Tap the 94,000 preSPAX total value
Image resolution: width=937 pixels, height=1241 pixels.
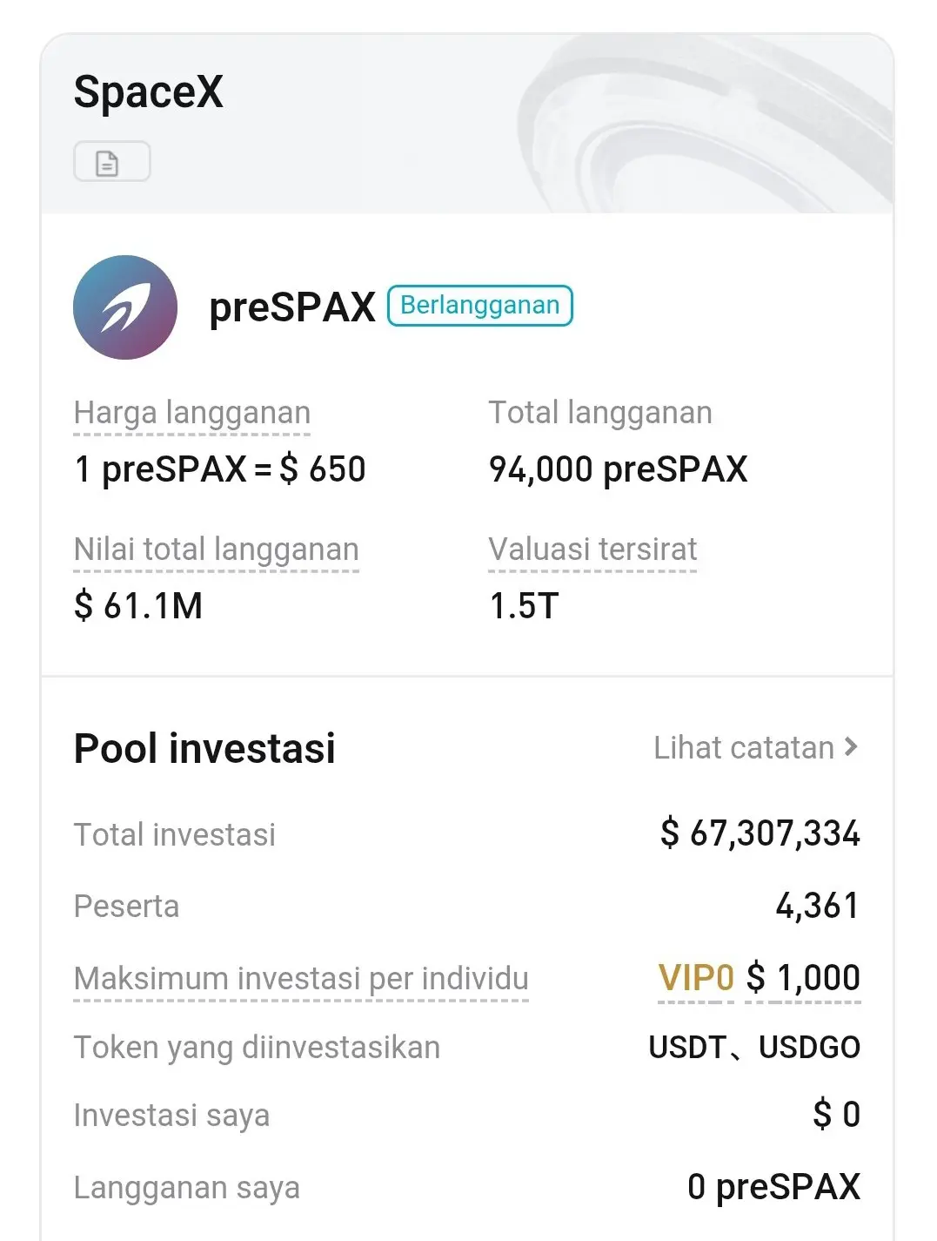pyautogui.click(x=618, y=469)
